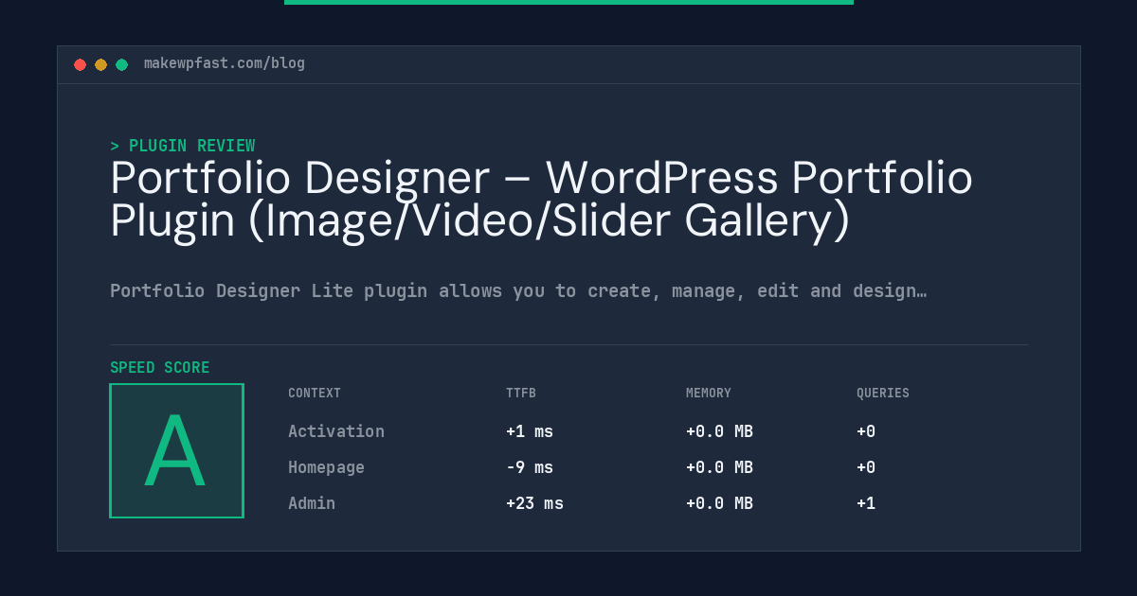The height and width of the screenshot is (596, 1137).
Task: Click the Admin TTFB value +23 ms
Action: pyautogui.click(x=534, y=503)
